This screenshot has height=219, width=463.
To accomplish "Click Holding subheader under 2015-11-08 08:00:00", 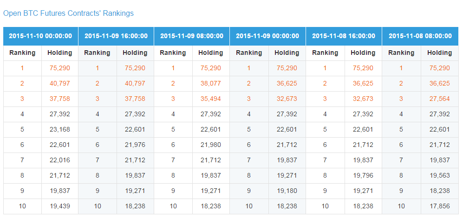I will point(440,53).
